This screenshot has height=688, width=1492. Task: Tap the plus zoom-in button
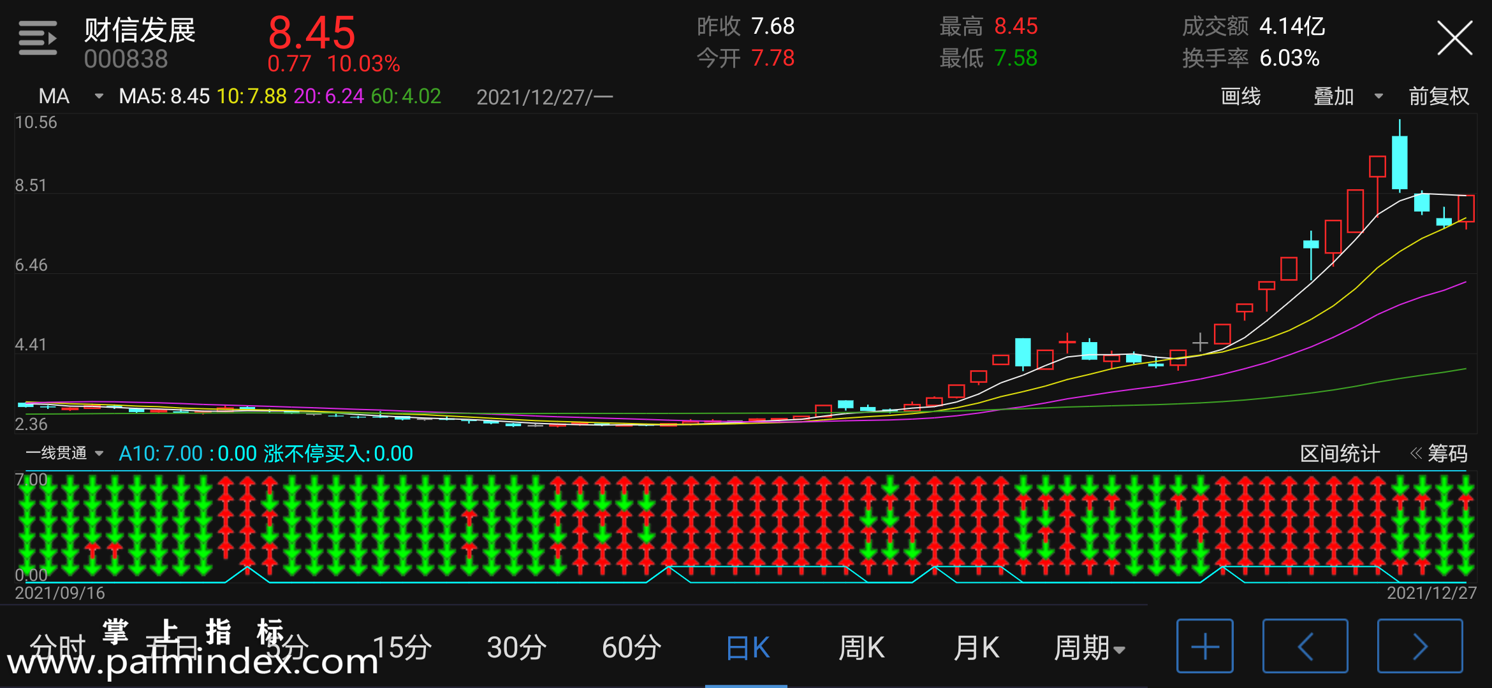pos(1204,646)
